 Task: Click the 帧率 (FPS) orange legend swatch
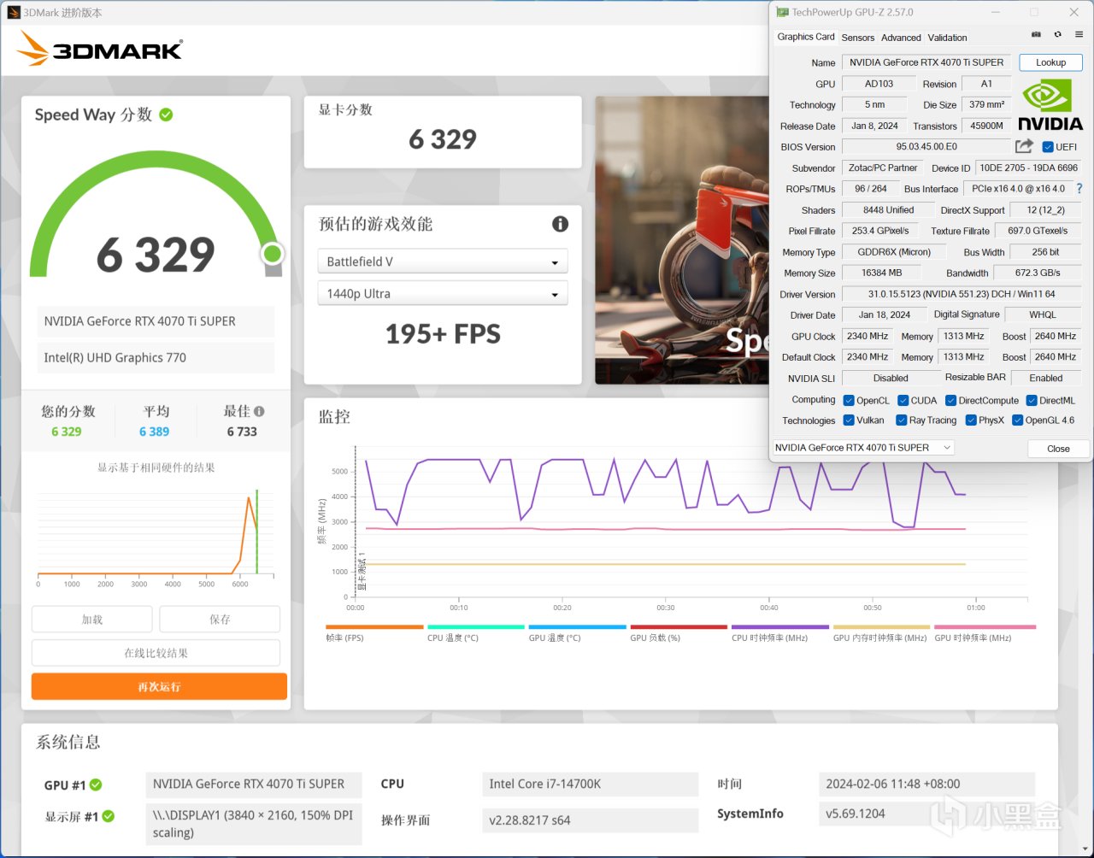374,627
